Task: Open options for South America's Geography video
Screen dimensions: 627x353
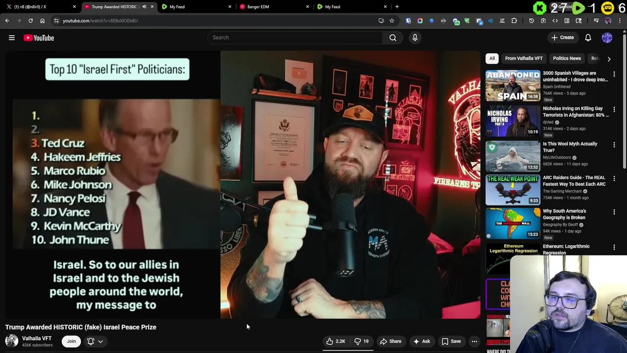Action: pos(614,212)
